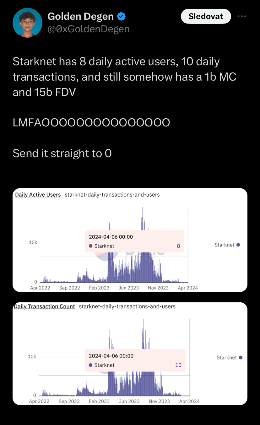
Task: Click the "Send it straight to 0" text
Action: pyautogui.click(x=62, y=153)
